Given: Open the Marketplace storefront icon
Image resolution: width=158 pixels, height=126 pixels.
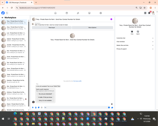Looking at the screenshot, I should coord(89,13).
